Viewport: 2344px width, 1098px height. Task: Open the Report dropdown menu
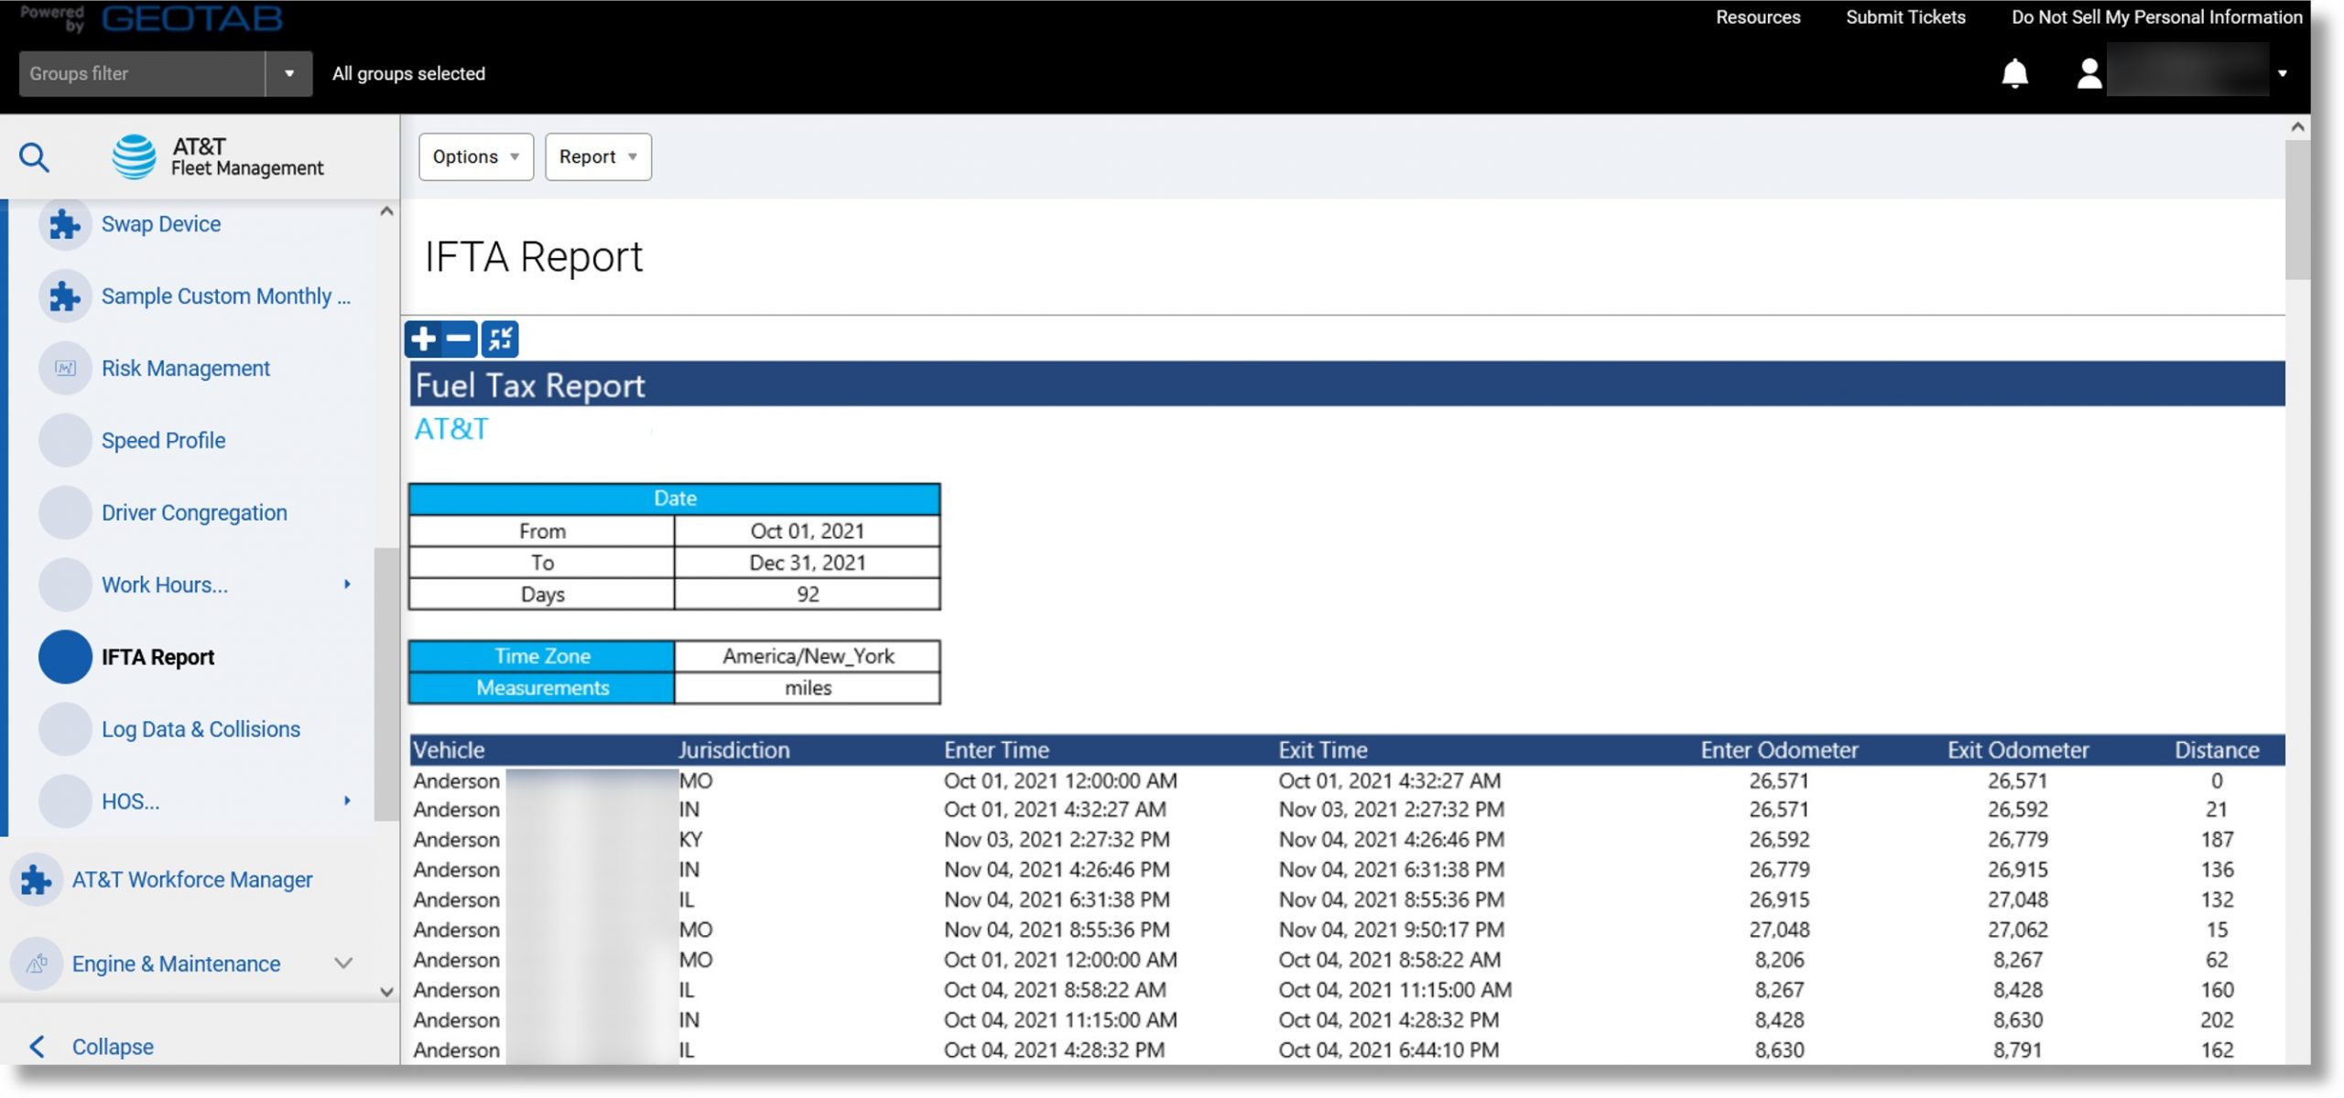pos(596,156)
